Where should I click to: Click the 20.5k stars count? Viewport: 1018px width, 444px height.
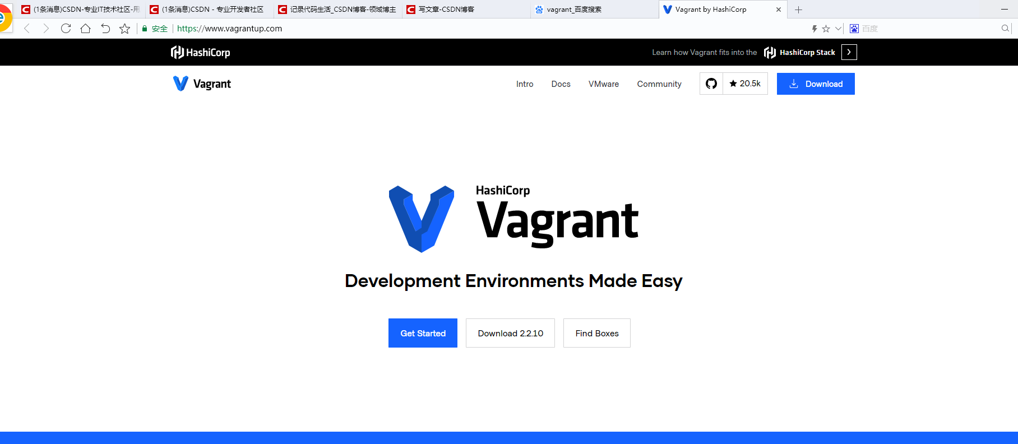pyautogui.click(x=745, y=84)
